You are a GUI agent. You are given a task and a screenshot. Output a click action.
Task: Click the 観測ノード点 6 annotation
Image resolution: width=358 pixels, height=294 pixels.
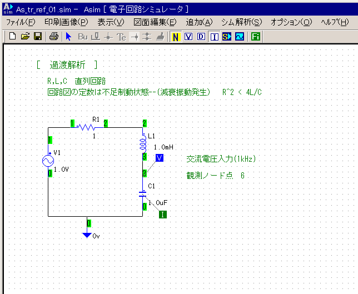(216, 175)
